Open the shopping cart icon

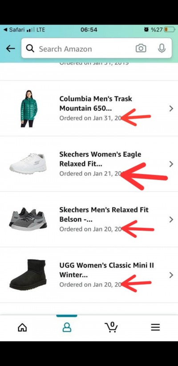[x=111, y=327]
